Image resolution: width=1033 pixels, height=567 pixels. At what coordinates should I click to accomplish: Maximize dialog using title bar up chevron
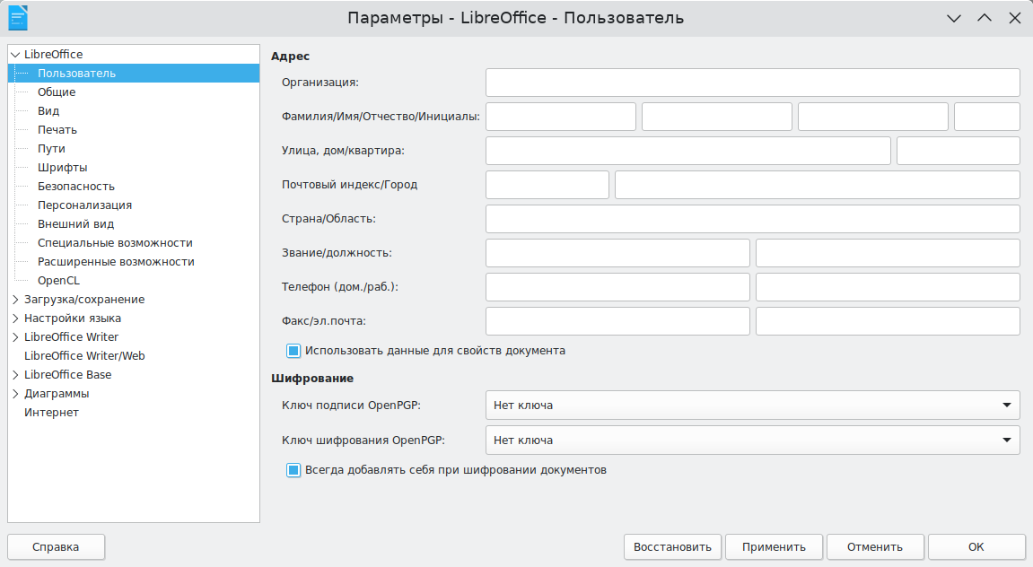click(x=985, y=19)
